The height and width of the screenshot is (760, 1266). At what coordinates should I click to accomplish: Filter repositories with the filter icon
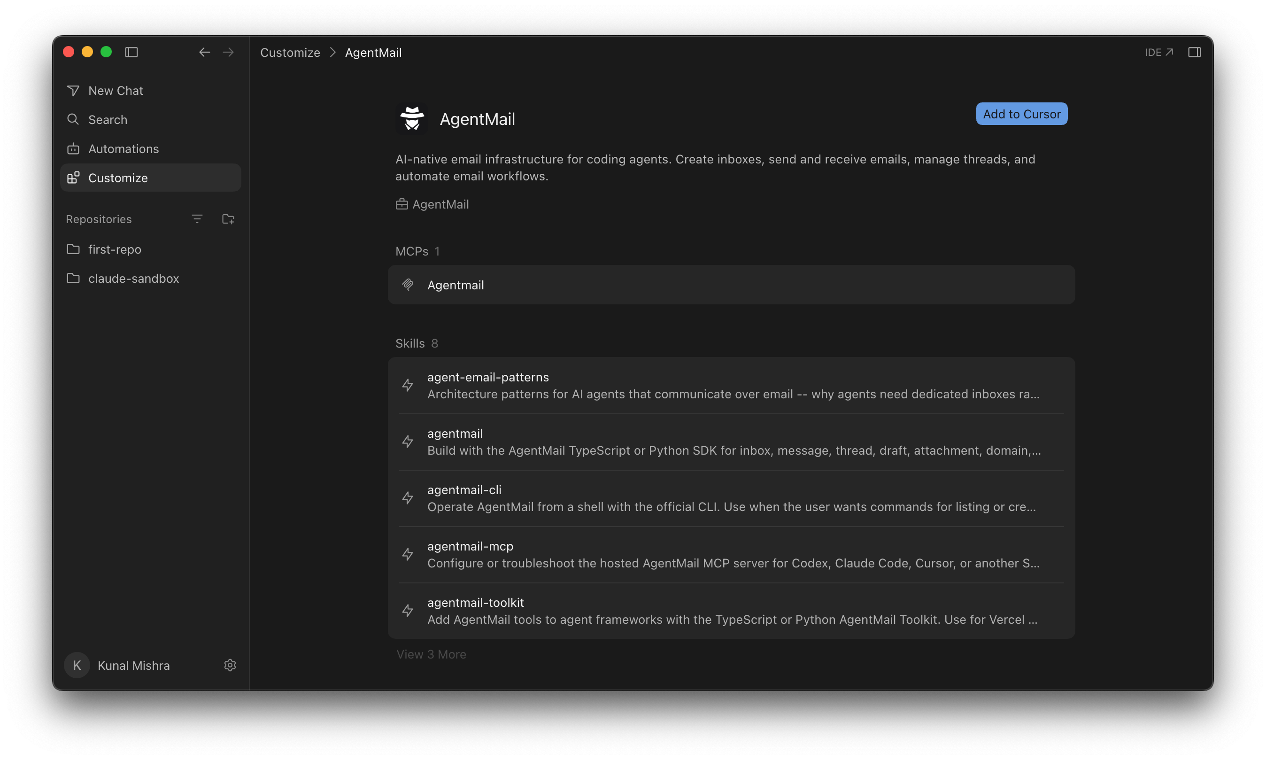click(x=197, y=219)
